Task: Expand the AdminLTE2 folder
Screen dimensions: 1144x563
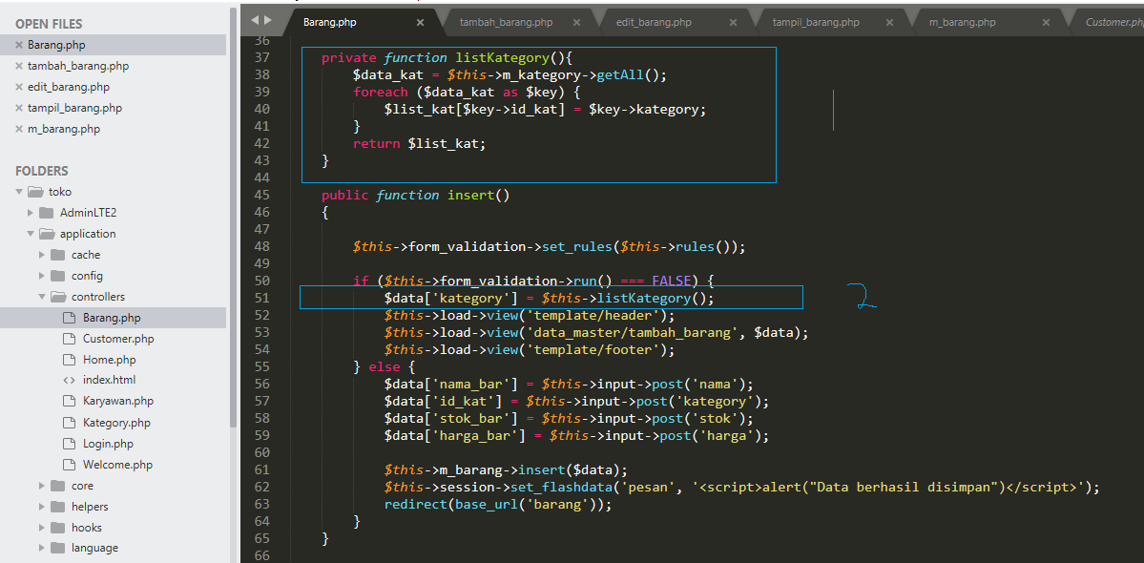Action: (x=31, y=213)
